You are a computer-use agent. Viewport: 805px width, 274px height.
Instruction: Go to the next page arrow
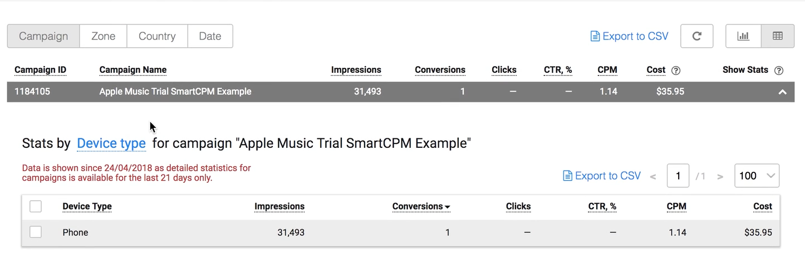pos(720,177)
